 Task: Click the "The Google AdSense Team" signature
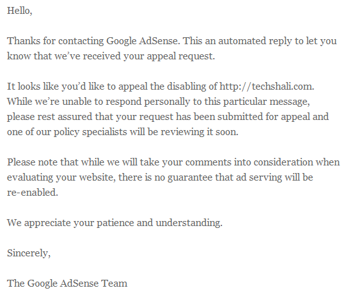coord(67,284)
